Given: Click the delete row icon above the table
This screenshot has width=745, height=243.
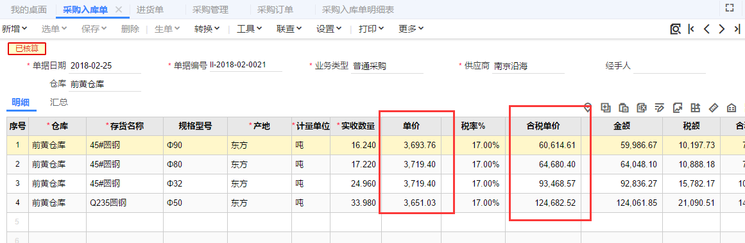Looking at the screenshot, I should tap(642, 107).
